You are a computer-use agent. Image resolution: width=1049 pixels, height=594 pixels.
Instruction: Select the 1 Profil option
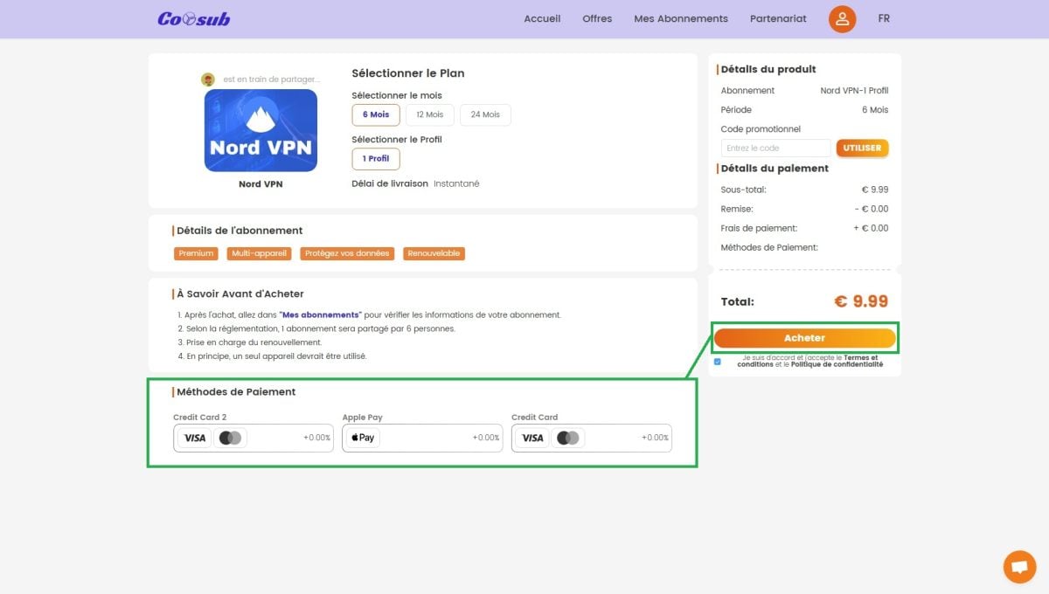(376, 158)
